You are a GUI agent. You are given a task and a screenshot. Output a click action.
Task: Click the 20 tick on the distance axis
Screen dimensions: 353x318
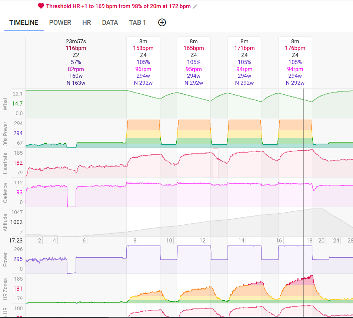pyautogui.click(x=321, y=241)
